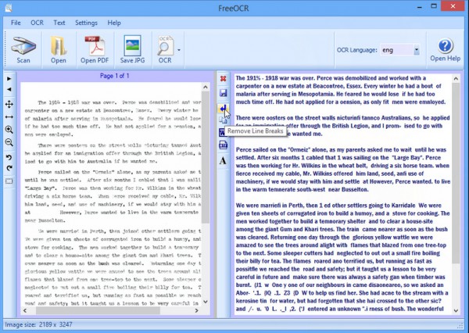Screen dimensions: 469x333
Task: Open the File menu
Action: tap(16, 23)
